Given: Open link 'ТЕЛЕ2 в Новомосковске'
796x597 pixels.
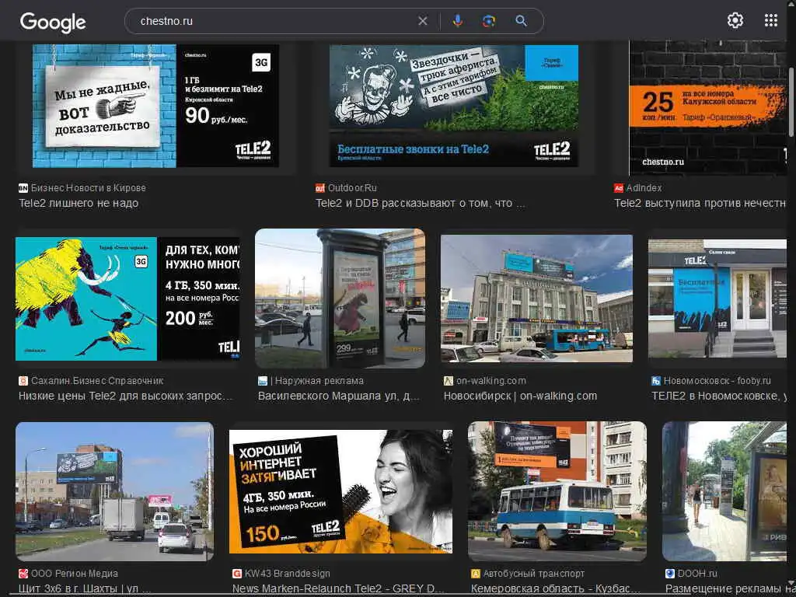Looking at the screenshot, I should point(719,396).
